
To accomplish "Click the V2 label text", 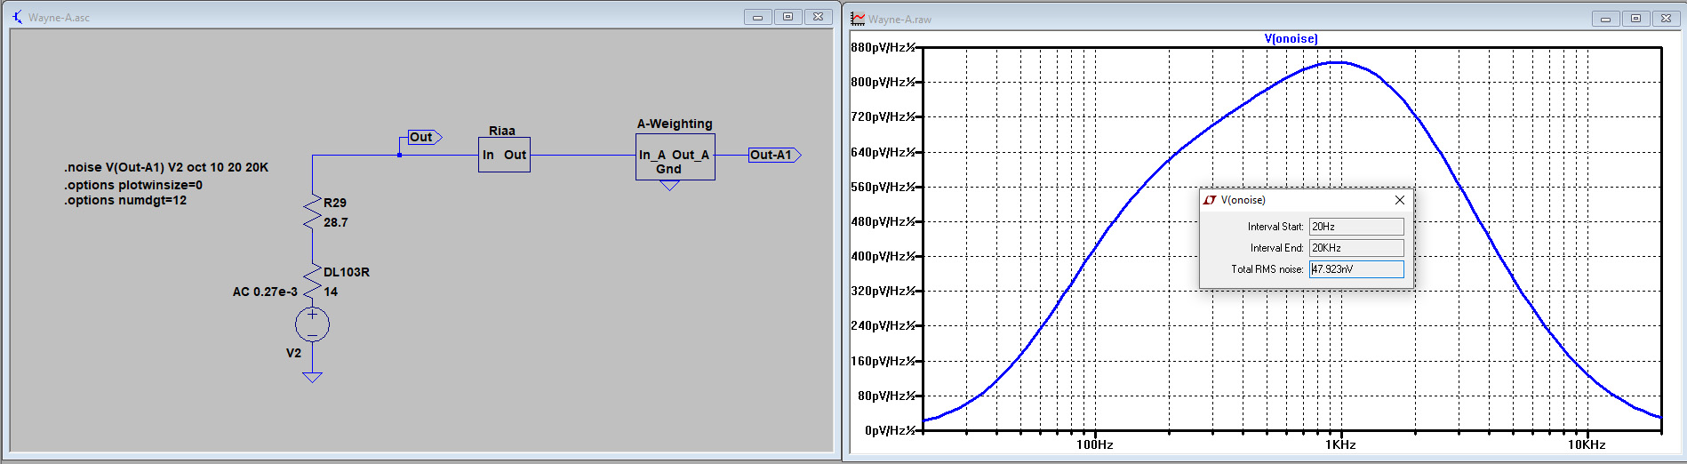I will pyautogui.click(x=293, y=353).
